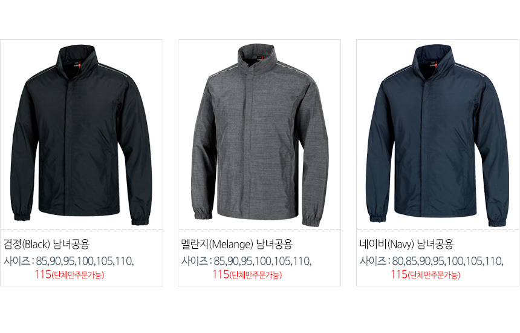
Task: Click the '사이즈' label under Melange jacket
Action: coord(195,261)
